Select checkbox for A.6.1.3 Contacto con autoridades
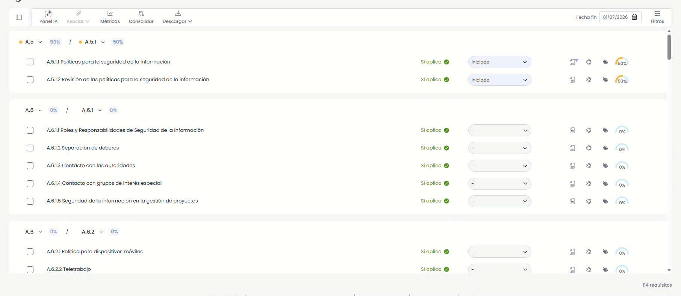Viewport: 681px width, 296px height. point(30,166)
